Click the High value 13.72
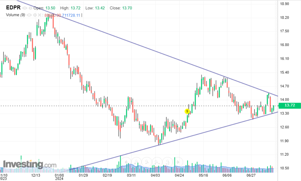The height and width of the screenshot is (181, 301). (76, 8)
